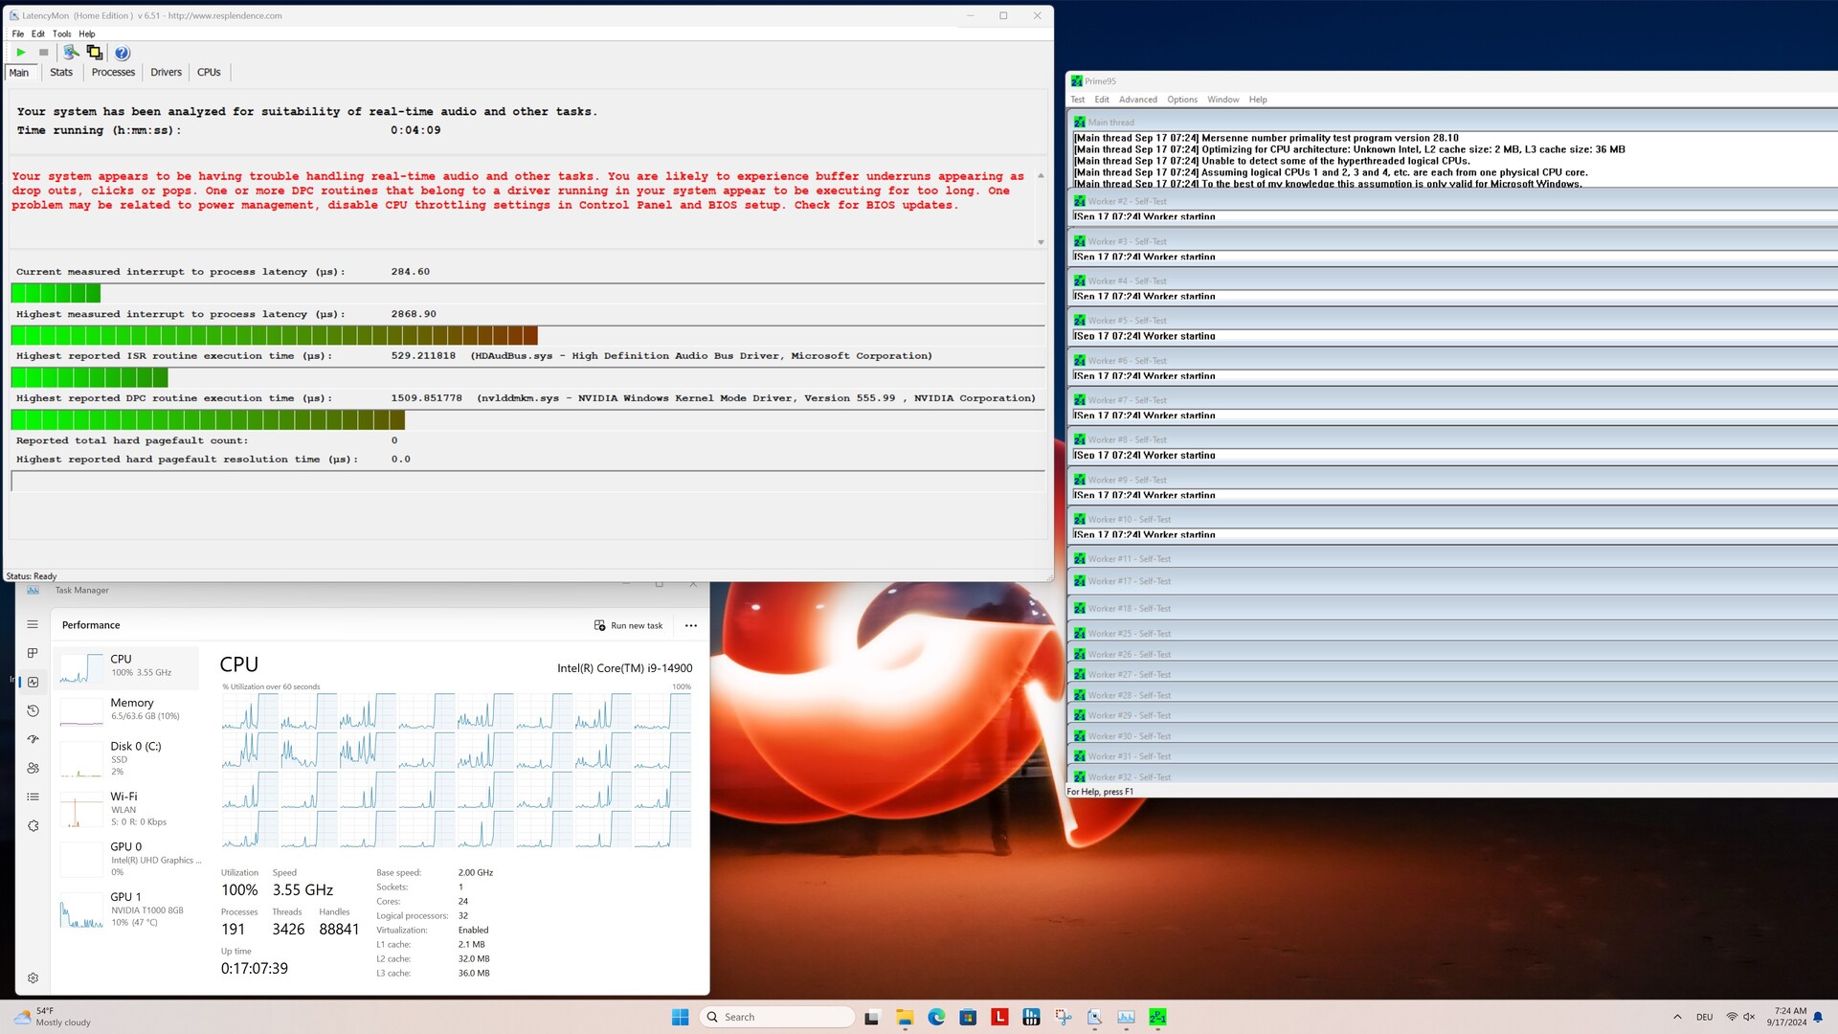Open Task Manager Processes page icon

pos(33,653)
